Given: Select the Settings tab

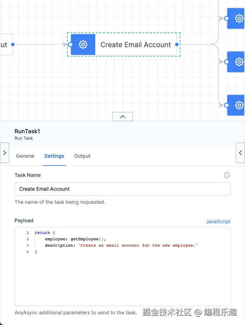Looking at the screenshot, I should pos(54,156).
